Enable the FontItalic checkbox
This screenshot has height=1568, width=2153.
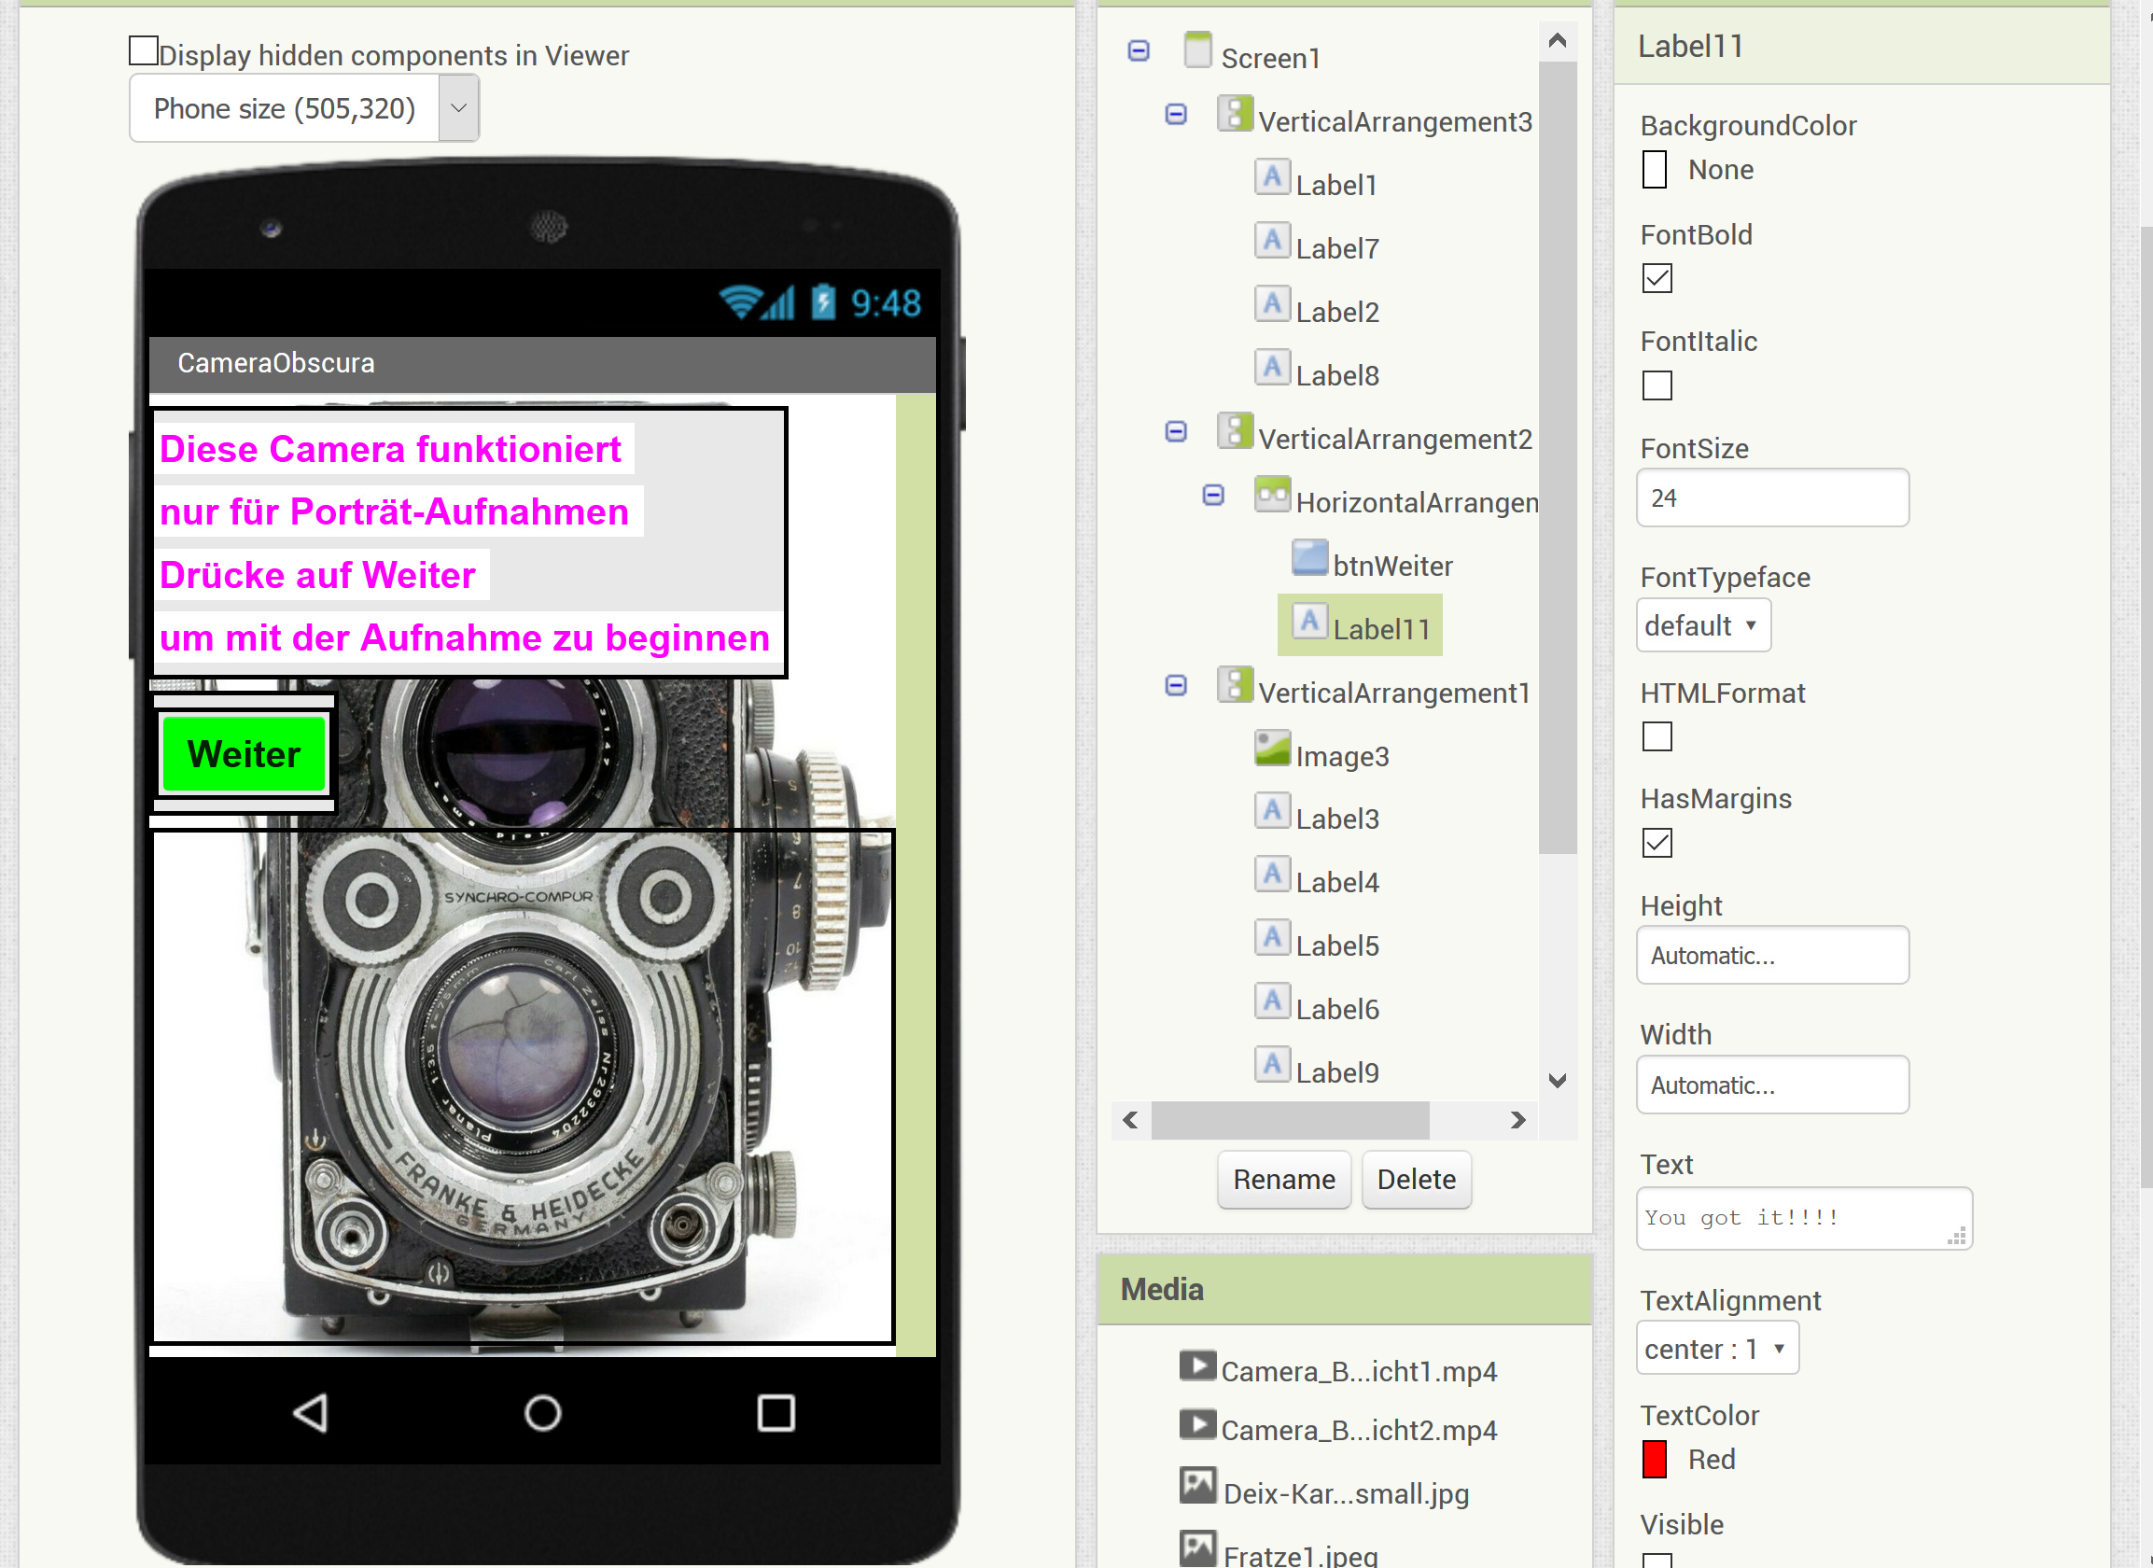(1656, 385)
